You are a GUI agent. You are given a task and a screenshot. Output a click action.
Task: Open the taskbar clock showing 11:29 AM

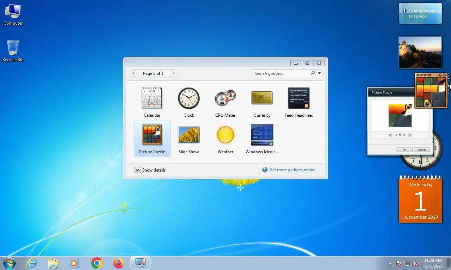tap(433, 263)
